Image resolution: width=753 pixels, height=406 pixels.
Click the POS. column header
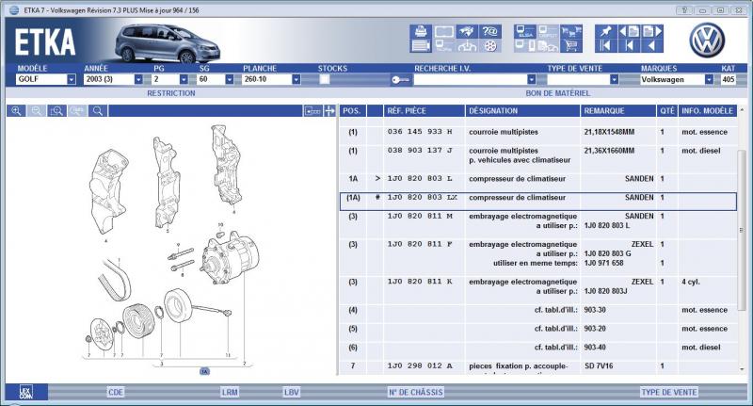[x=352, y=111]
